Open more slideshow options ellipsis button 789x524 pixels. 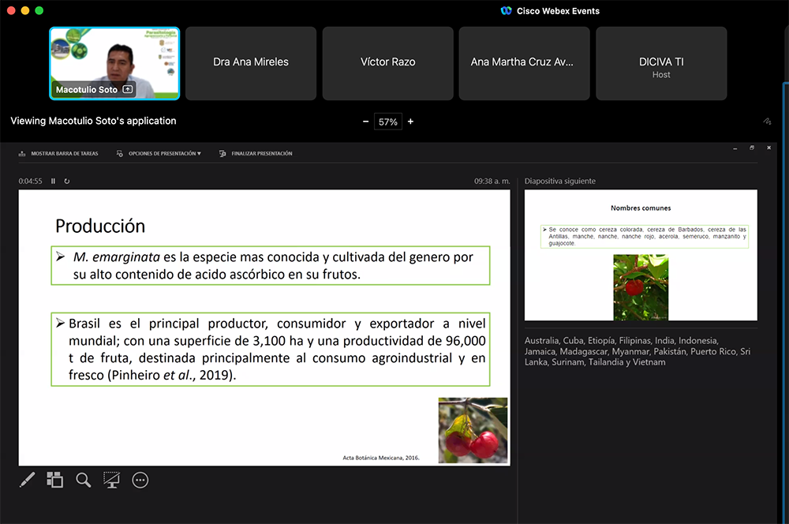(140, 480)
